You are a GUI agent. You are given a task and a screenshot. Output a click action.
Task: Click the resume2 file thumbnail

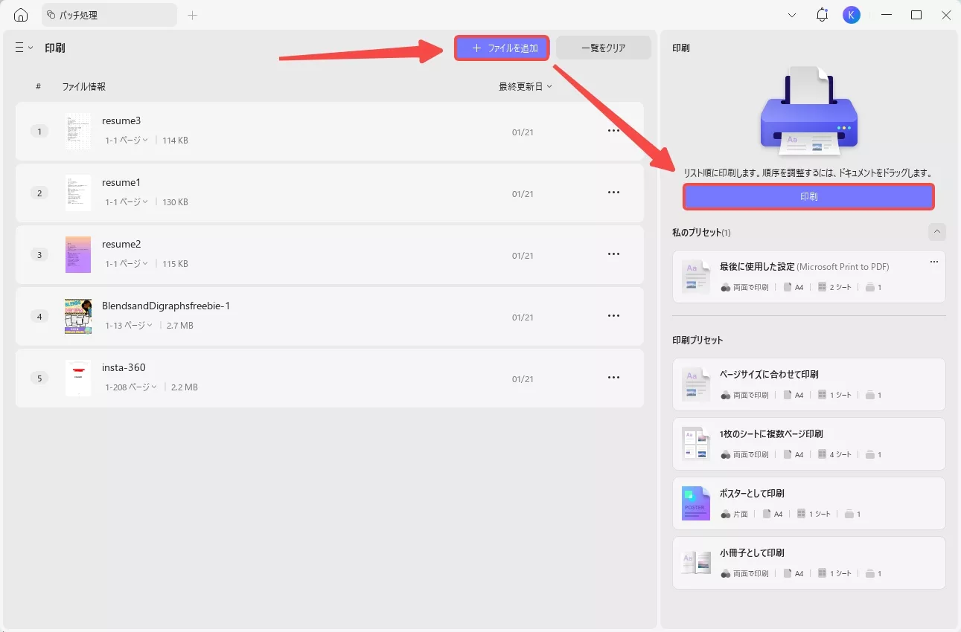(78, 254)
